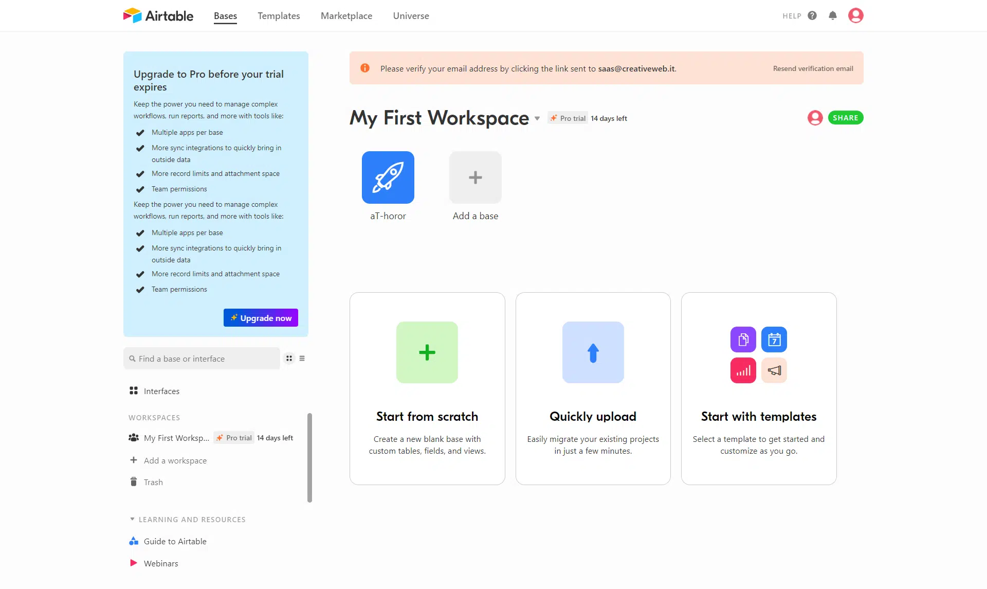The width and height of the screenshot is (987, 589).
Task: Click the blue upload arrow icon
Action: pyautogui.click(x=593, y=352)
